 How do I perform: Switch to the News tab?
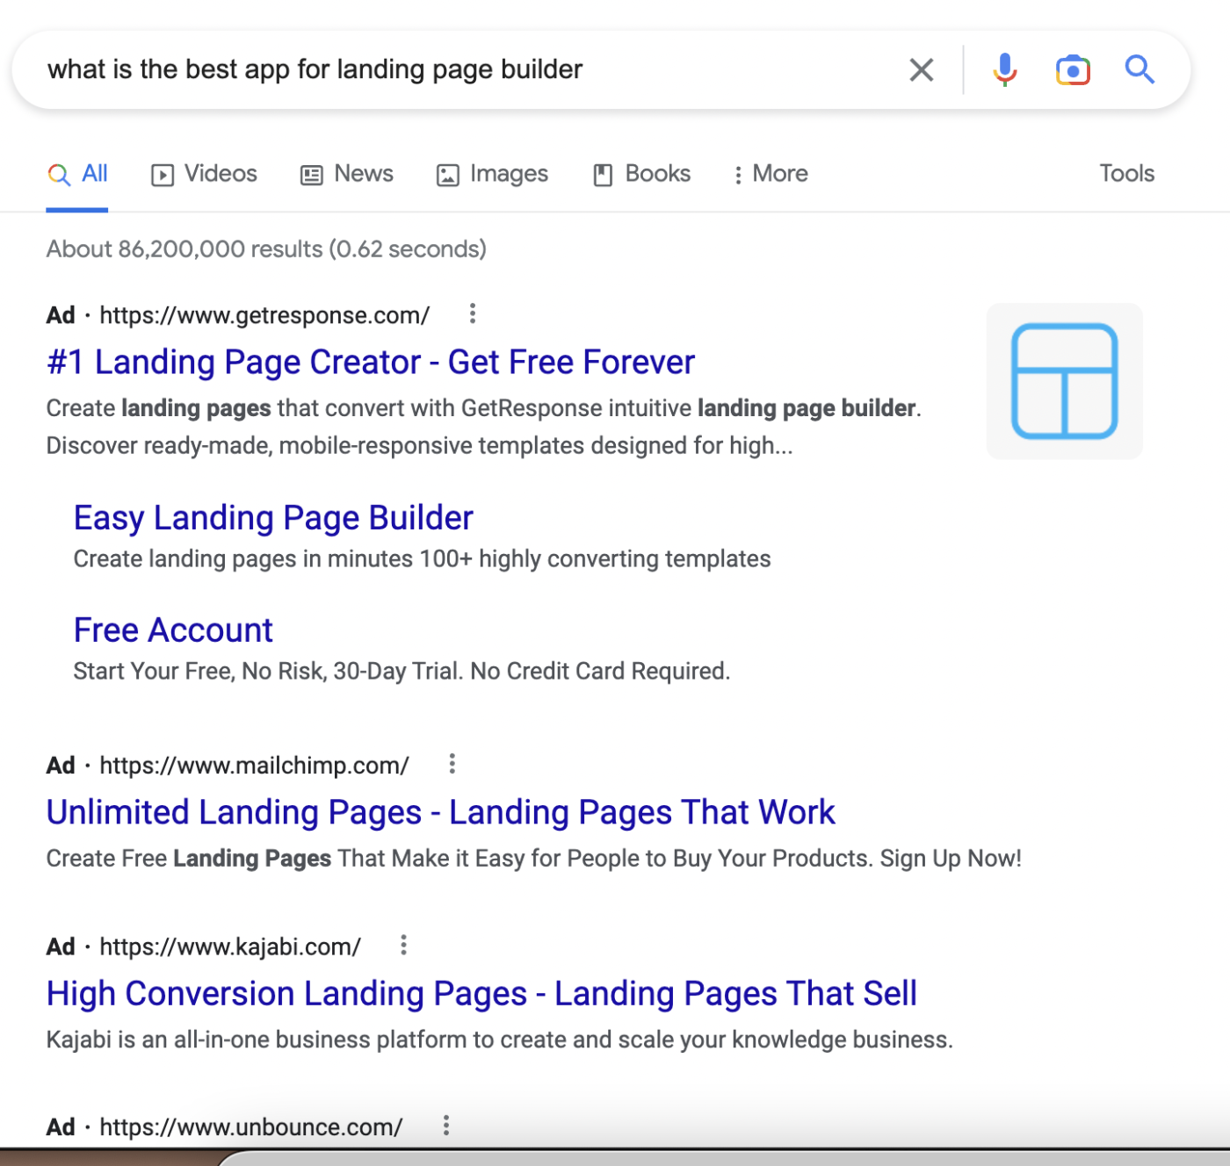[347, 174]
